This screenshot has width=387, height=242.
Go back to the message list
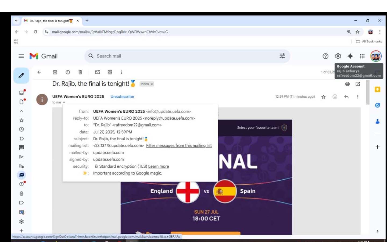click(x=39, y=72)
